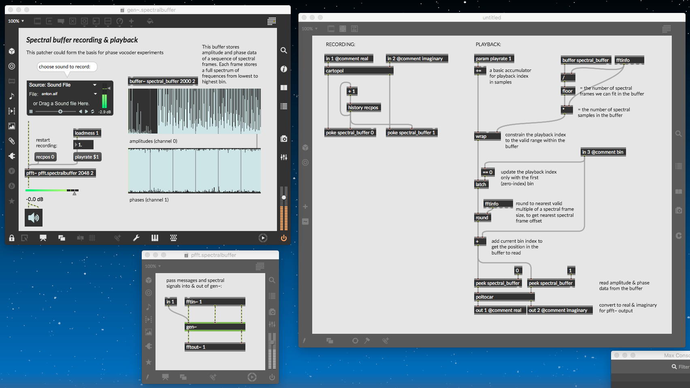Select the loadmess 1 object
Screen dimensions: 690x388
[87, 133]
